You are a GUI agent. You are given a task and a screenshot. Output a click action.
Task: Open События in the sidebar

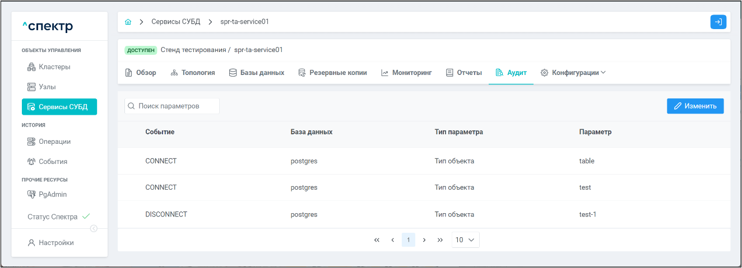(53, 161)
